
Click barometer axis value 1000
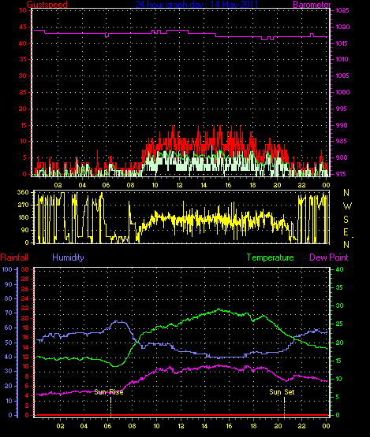coord(342,92)
